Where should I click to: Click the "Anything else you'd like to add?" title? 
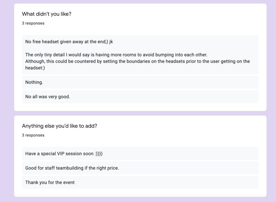(x=59, y=126)
